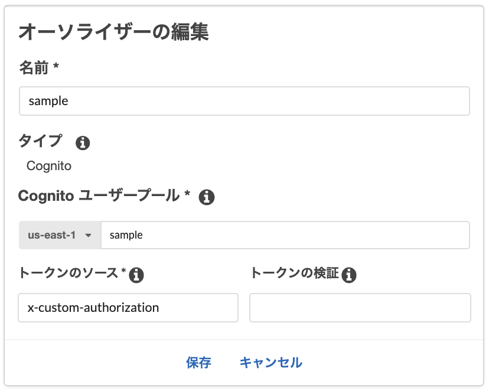Show info for Cognito ユーザープール
Image resolution: width=489 pixels, height=391 pixels.
point(206,197)
